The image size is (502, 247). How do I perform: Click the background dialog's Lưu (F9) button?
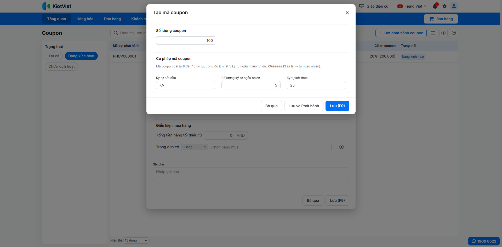coord(337,200)
